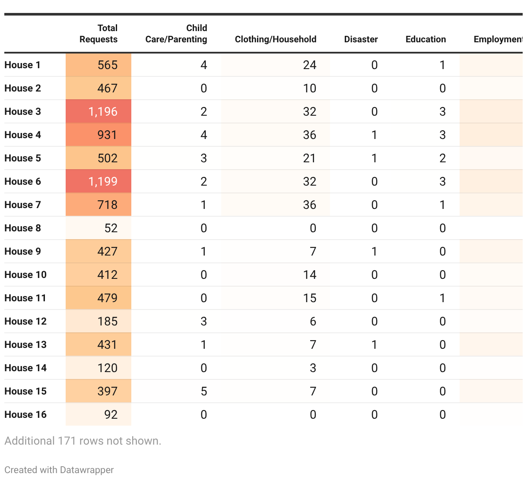Click House 13's Disaster value of 1
Image resolution: width=527 pixels, height=480 pixels.
[374, 344]
